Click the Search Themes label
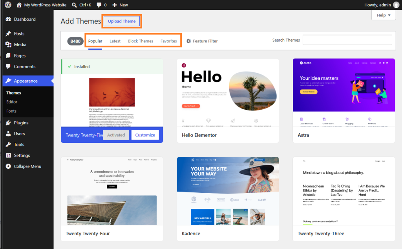This screenshot has height=249, width=402. tap(286, 40)
